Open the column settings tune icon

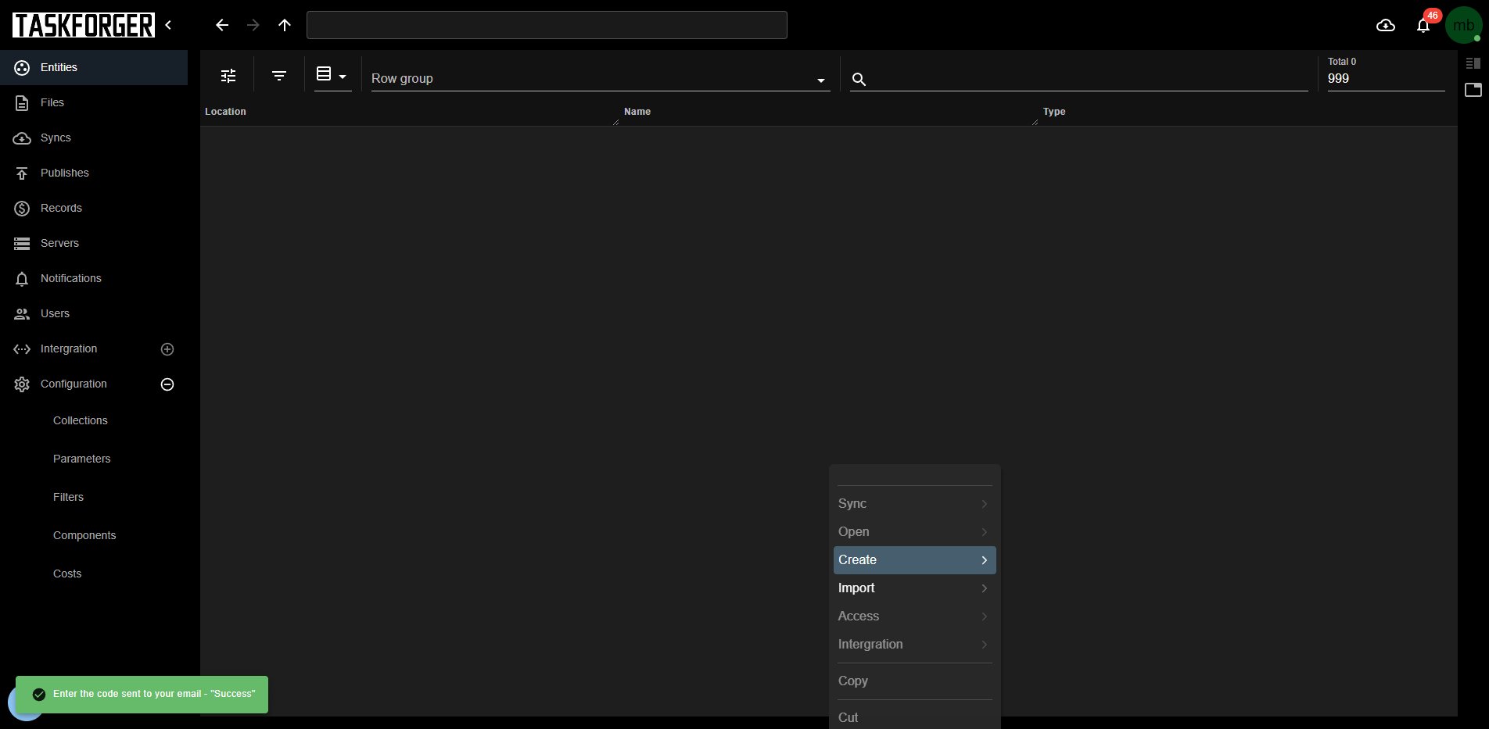228,76
